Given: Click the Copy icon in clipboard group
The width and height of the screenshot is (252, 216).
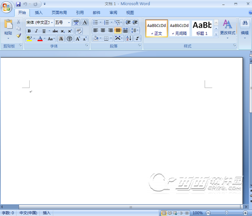Looking at the screenshot, I should 18,28.
